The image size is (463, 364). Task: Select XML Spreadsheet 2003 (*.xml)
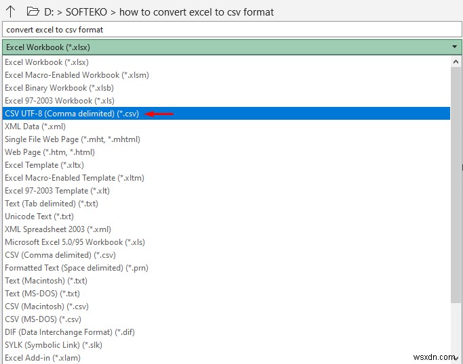click(x=226, y=229)
